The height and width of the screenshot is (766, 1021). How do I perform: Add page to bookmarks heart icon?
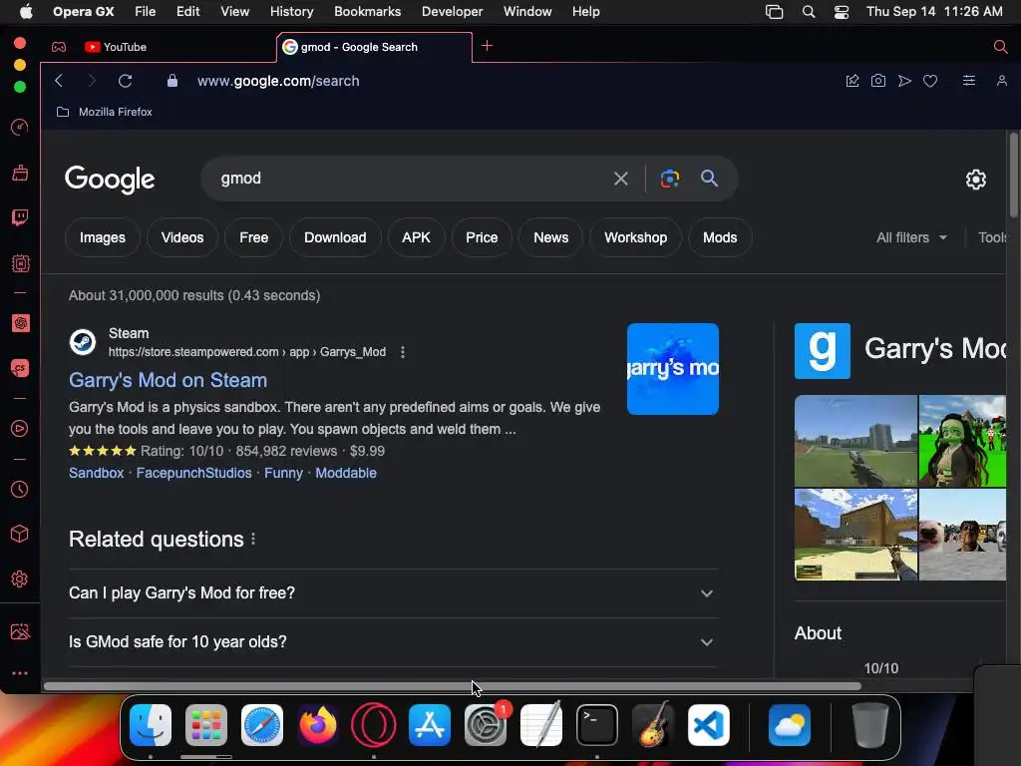[930, 81]
